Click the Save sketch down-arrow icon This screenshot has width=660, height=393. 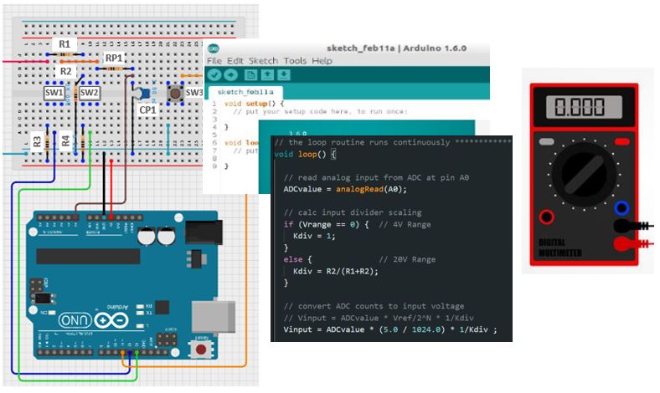click(x=284, y=75)
